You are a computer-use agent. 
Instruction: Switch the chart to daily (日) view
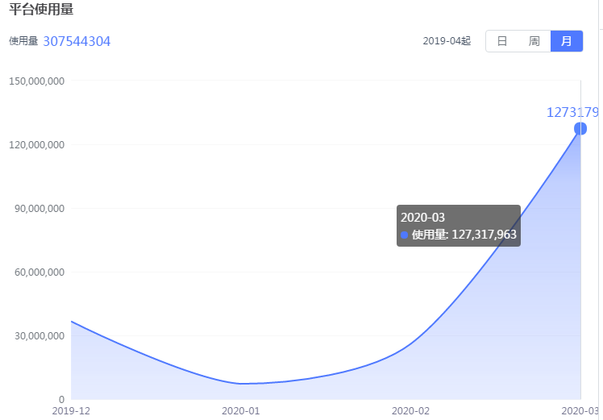501,41
